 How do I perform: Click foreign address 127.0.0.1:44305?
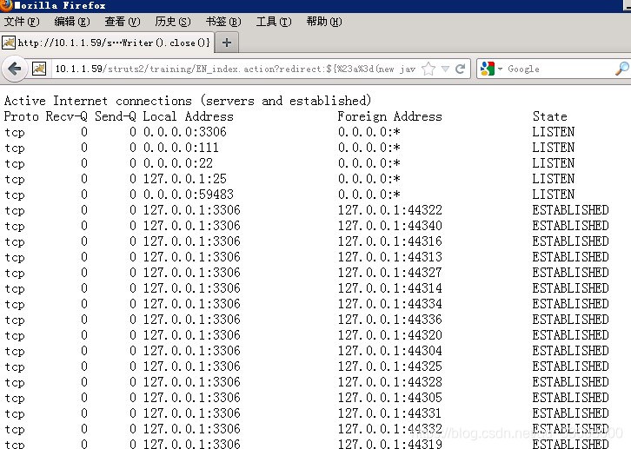390,398
